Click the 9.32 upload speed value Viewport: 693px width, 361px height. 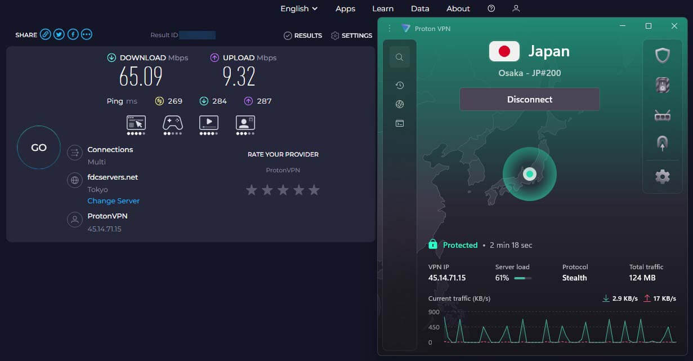(239, 76)
